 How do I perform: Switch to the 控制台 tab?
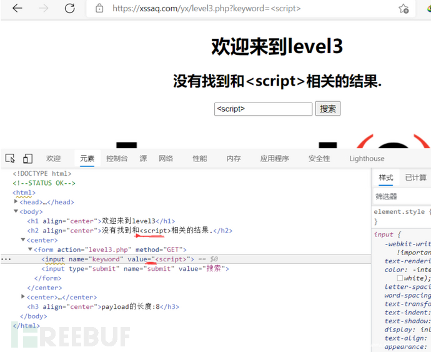(x=117, y=159)
